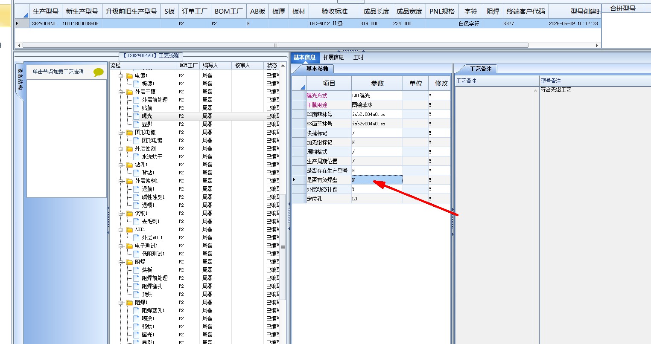Image resolution: width=651 pixels, height=344 pixels.
Task: Collapse the 外层干膜 folder node
Action: pos(121,92)
